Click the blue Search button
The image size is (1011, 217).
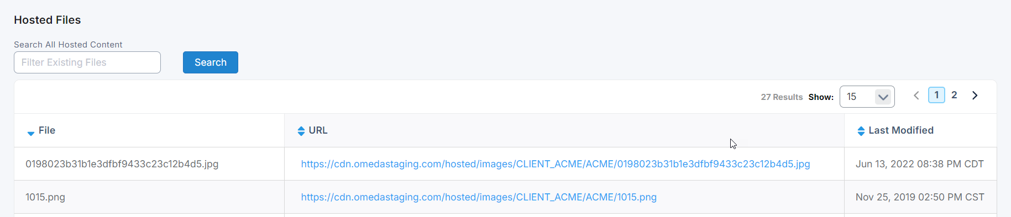pyautogui.click(x=211, y=62)
